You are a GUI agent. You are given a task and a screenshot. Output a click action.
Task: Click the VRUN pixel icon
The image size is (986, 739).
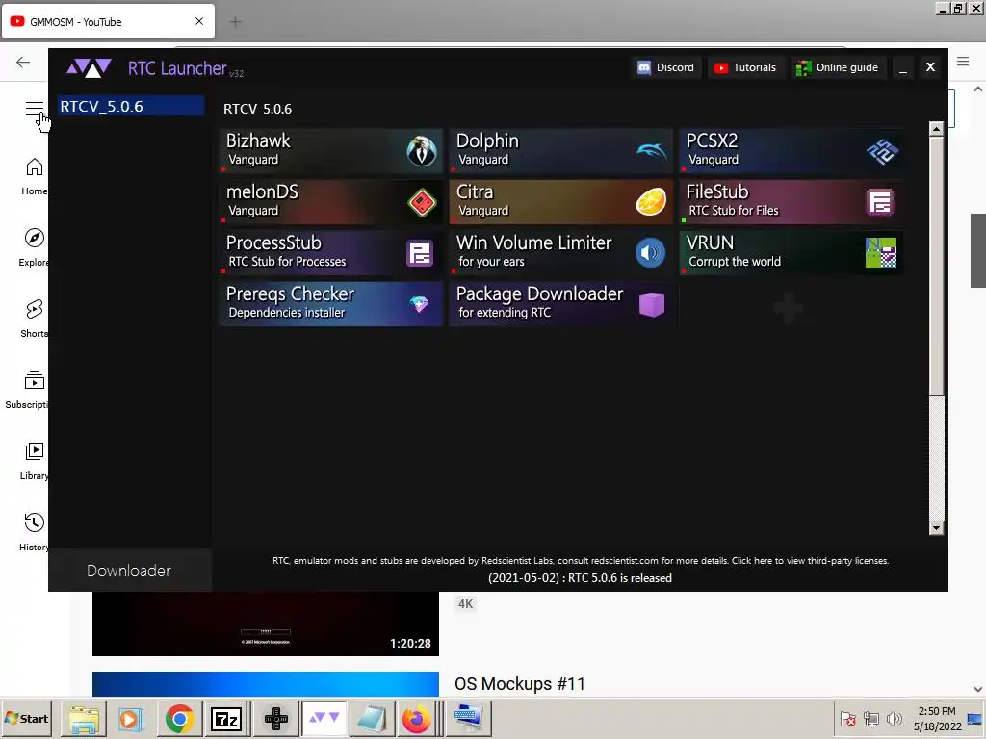pos(881,253)
